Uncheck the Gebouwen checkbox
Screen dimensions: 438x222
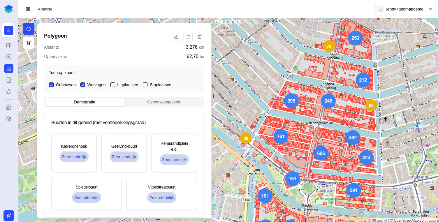(x=51, y=84)
